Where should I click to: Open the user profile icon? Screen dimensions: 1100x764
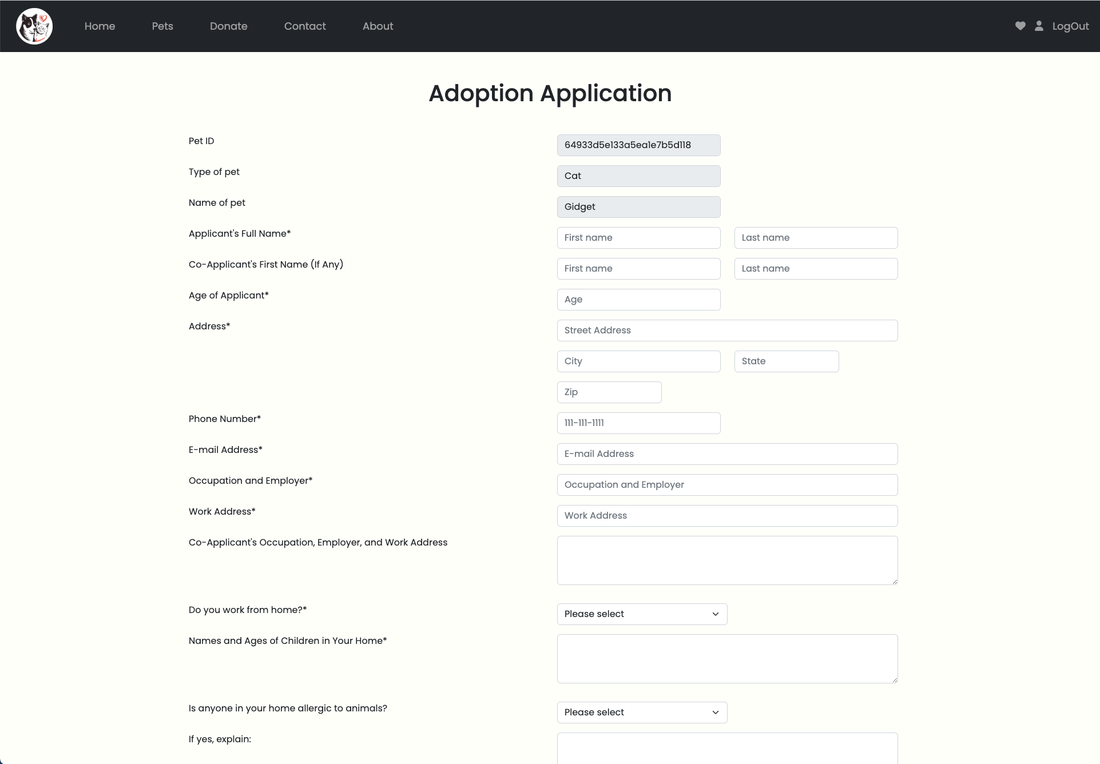(x=1039, y=26)
